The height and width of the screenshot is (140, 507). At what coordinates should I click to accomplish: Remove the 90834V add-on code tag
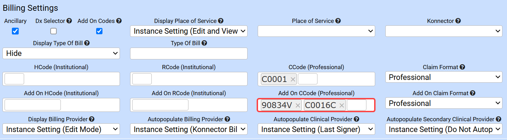(x=298, y=106)
